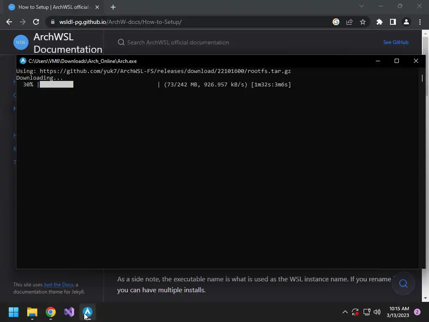Open the See GitHub link

[395, 42]
